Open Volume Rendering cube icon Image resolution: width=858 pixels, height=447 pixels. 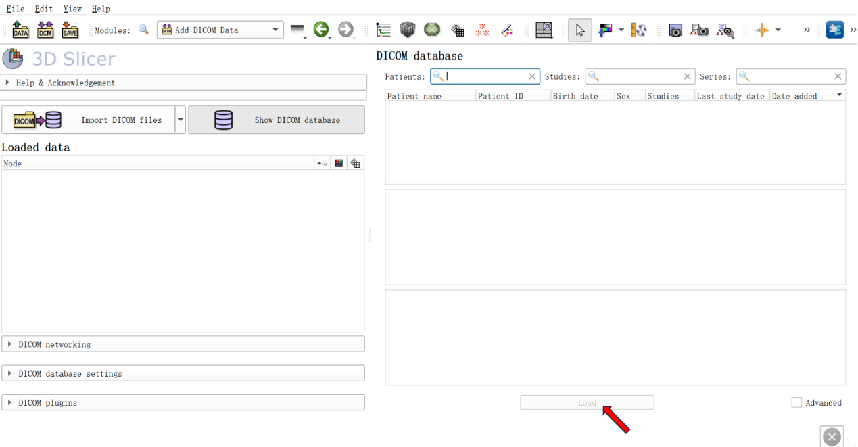tap(407, 30)
